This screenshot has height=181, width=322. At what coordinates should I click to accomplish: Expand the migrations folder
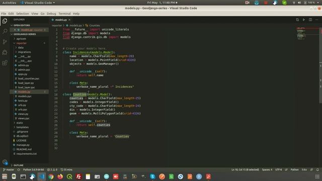[x=29, y=52]
